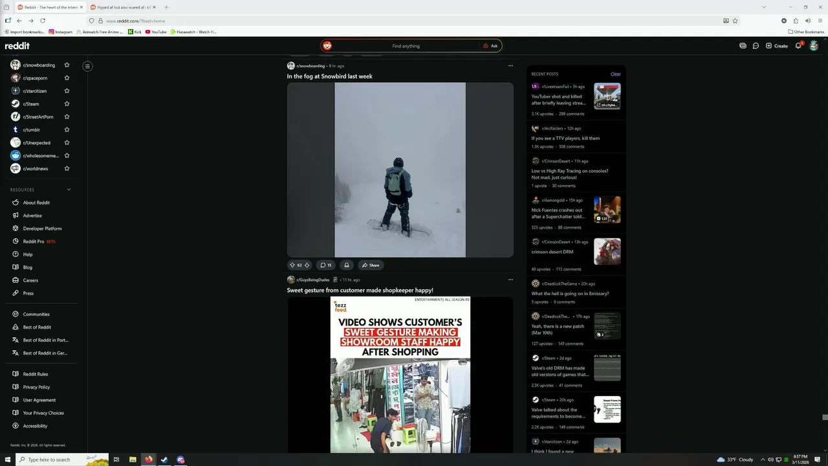Bookmark this page with star icon
Screen dimensions: 828x466
click(735, 21)
